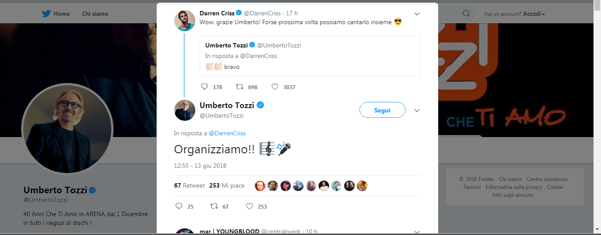Open Darren Criss tweet options chevron
This screenshot has width=601, height=235.
417,14
